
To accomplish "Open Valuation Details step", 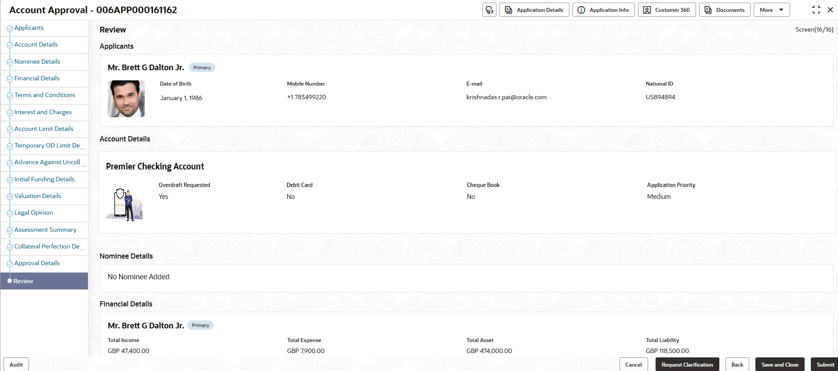I will click(38, 196).
